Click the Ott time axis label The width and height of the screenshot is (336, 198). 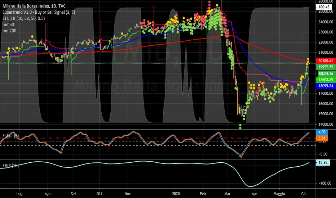[x=99, y=194]
